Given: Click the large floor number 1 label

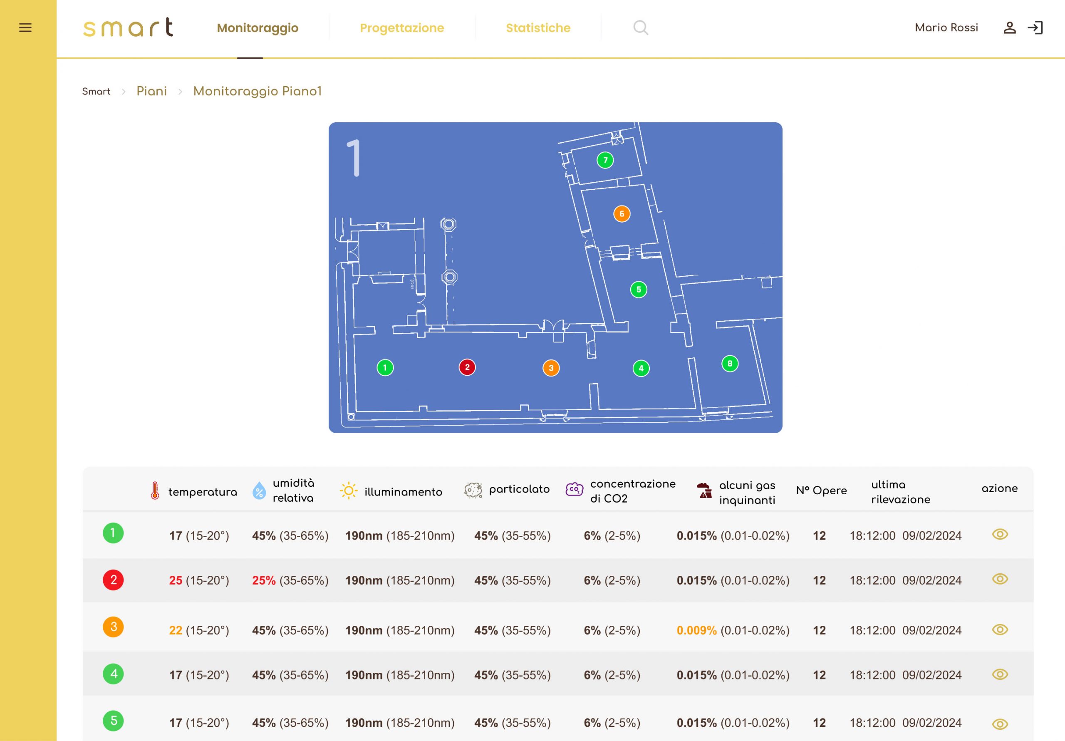Looking at the screenshot, I should (354, 158).
